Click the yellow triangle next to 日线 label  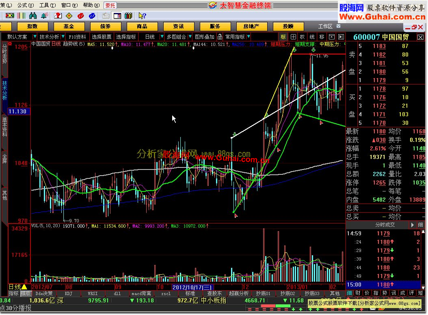point(24,287)
